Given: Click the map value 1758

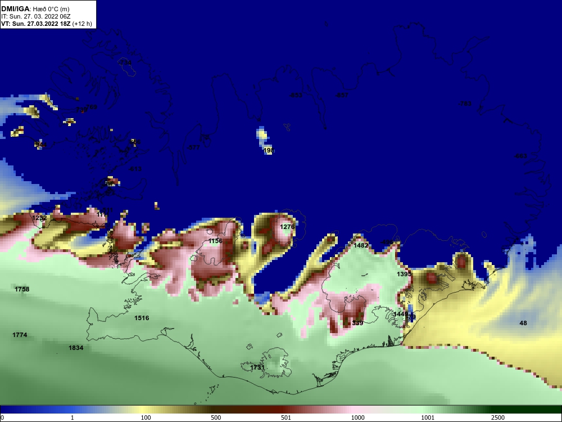Looking at the screenshot, I should [x=22, y=289].
